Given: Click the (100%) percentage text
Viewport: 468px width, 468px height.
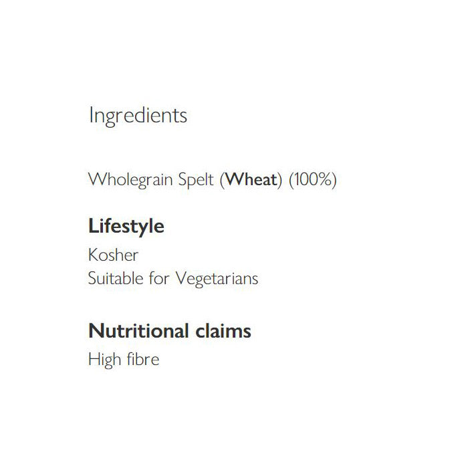Looking at the screenshot, I should pyautogui.click(x=312, y=180).
